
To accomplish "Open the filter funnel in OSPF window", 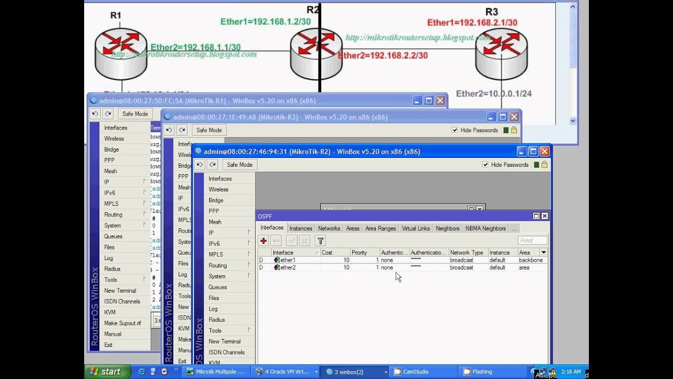I will 320,241.
